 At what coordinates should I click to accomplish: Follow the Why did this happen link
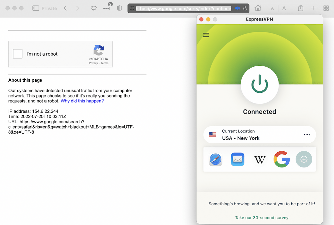[82, 101]
